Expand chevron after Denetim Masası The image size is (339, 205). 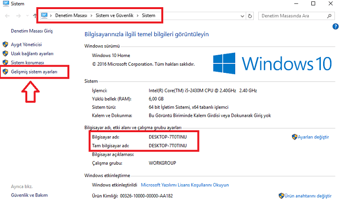tap(92, 16)
